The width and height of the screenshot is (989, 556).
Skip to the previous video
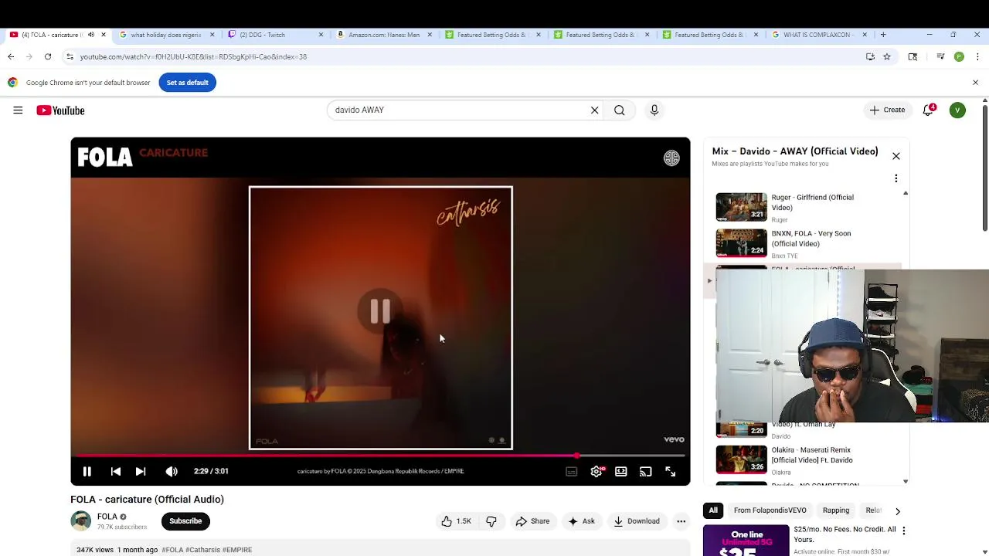coord(116,471)
